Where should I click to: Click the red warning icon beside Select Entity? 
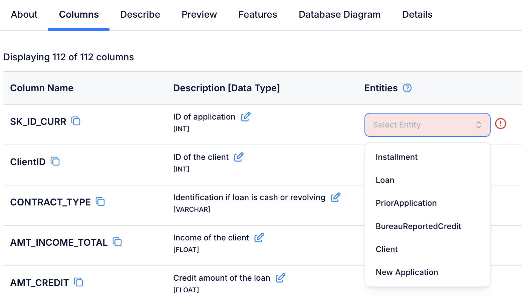coord(500,124)
